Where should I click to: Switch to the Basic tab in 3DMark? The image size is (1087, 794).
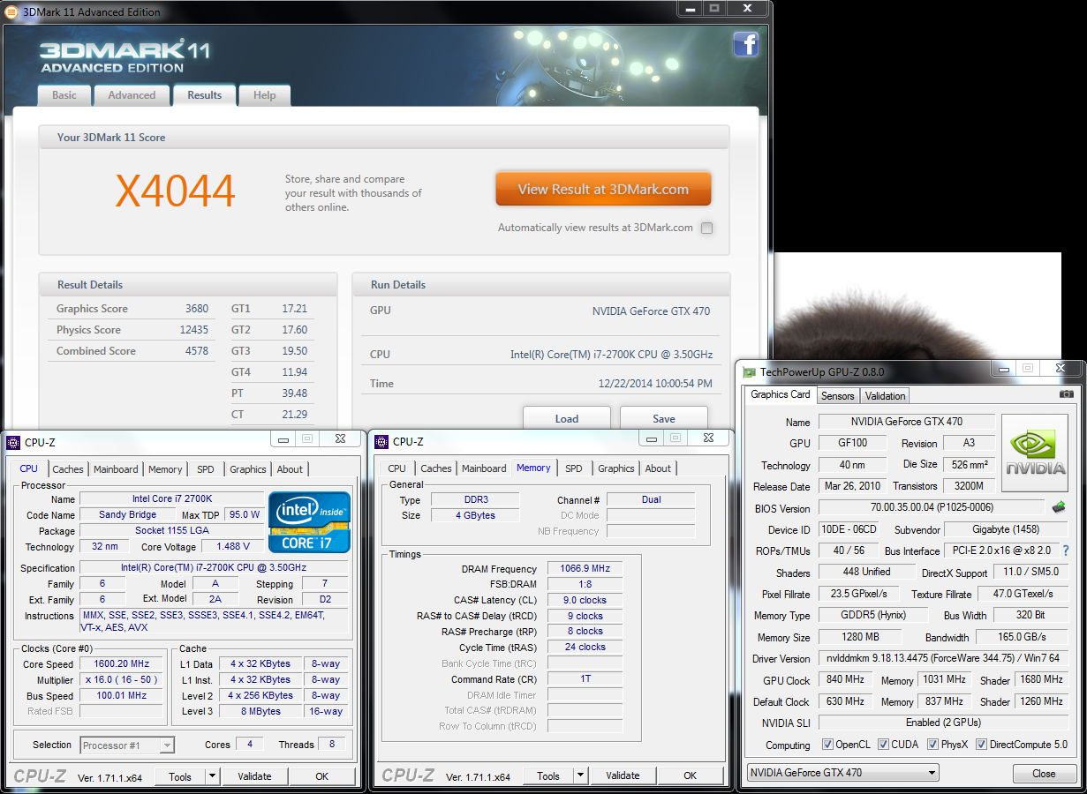pyautogui.click(x=64, y=95)
